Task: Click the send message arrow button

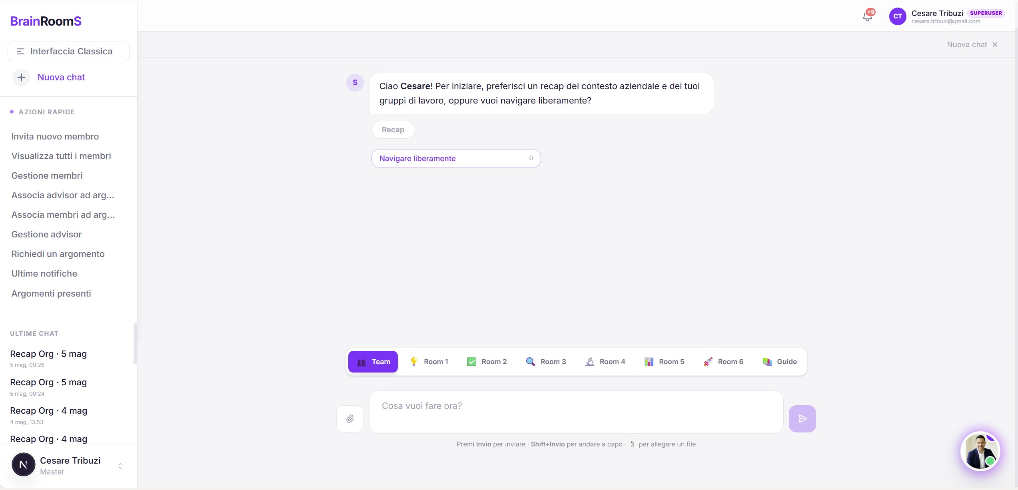Action: point(802,418)
